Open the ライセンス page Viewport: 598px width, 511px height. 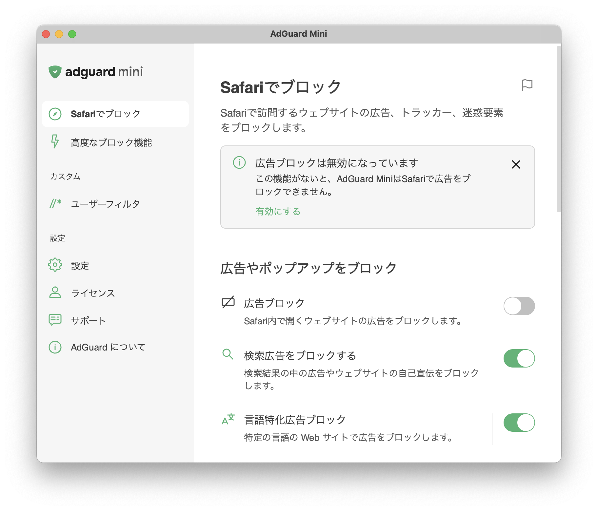point(115,293)
